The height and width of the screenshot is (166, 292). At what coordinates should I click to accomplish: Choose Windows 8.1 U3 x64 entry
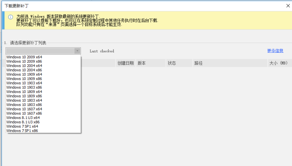tap(23, 118)
